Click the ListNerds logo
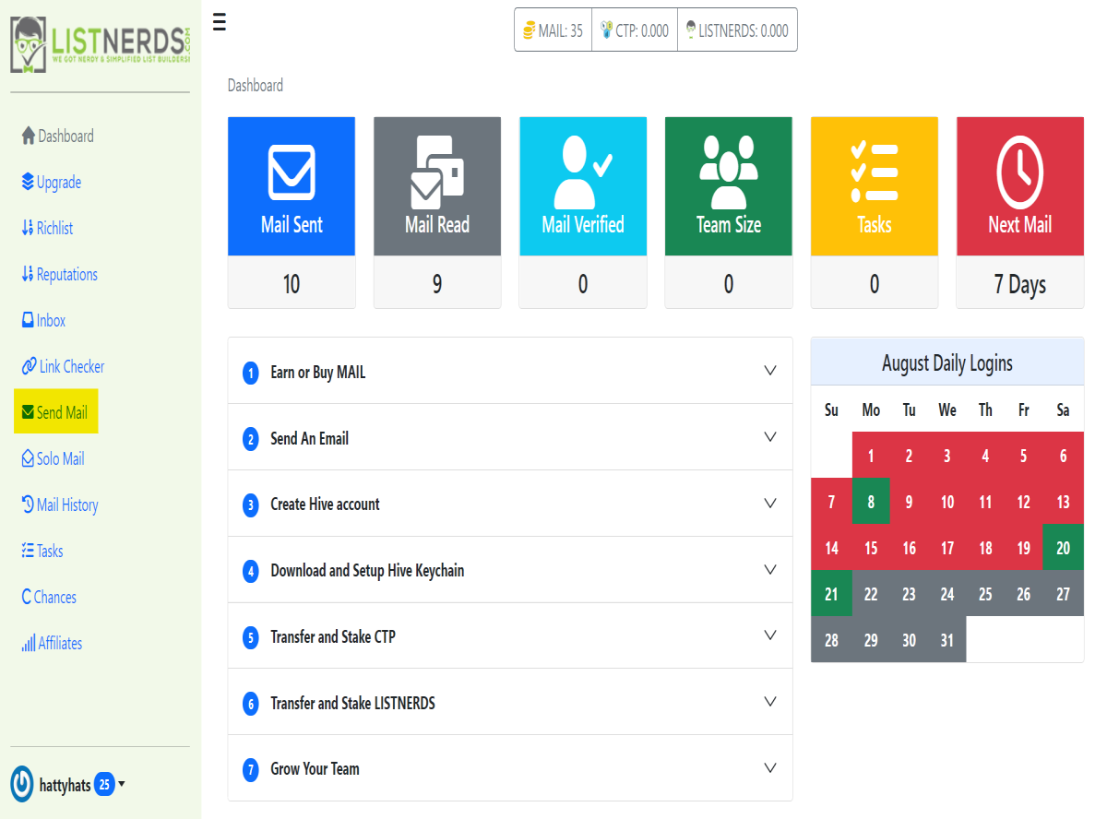The width and height of the screenshot is (1107, 819). click(101, 43)
